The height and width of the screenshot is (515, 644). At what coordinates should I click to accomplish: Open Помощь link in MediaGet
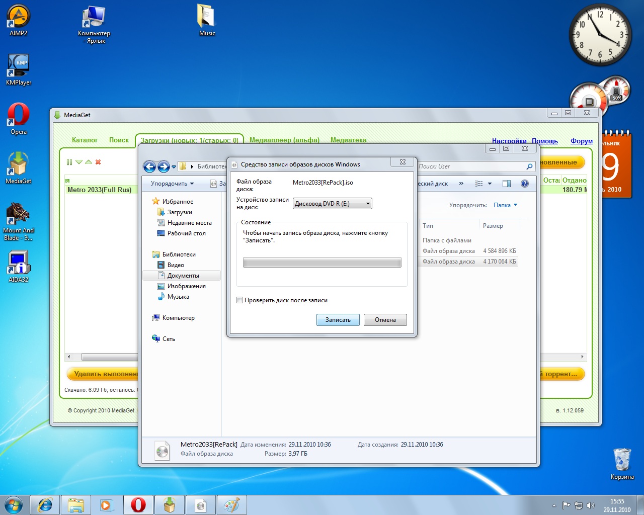point(545,141)
